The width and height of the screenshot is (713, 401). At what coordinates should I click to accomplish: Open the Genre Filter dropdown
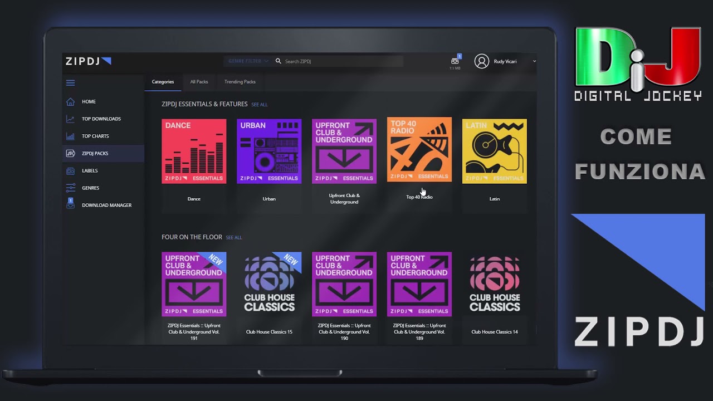pos(248,61)
